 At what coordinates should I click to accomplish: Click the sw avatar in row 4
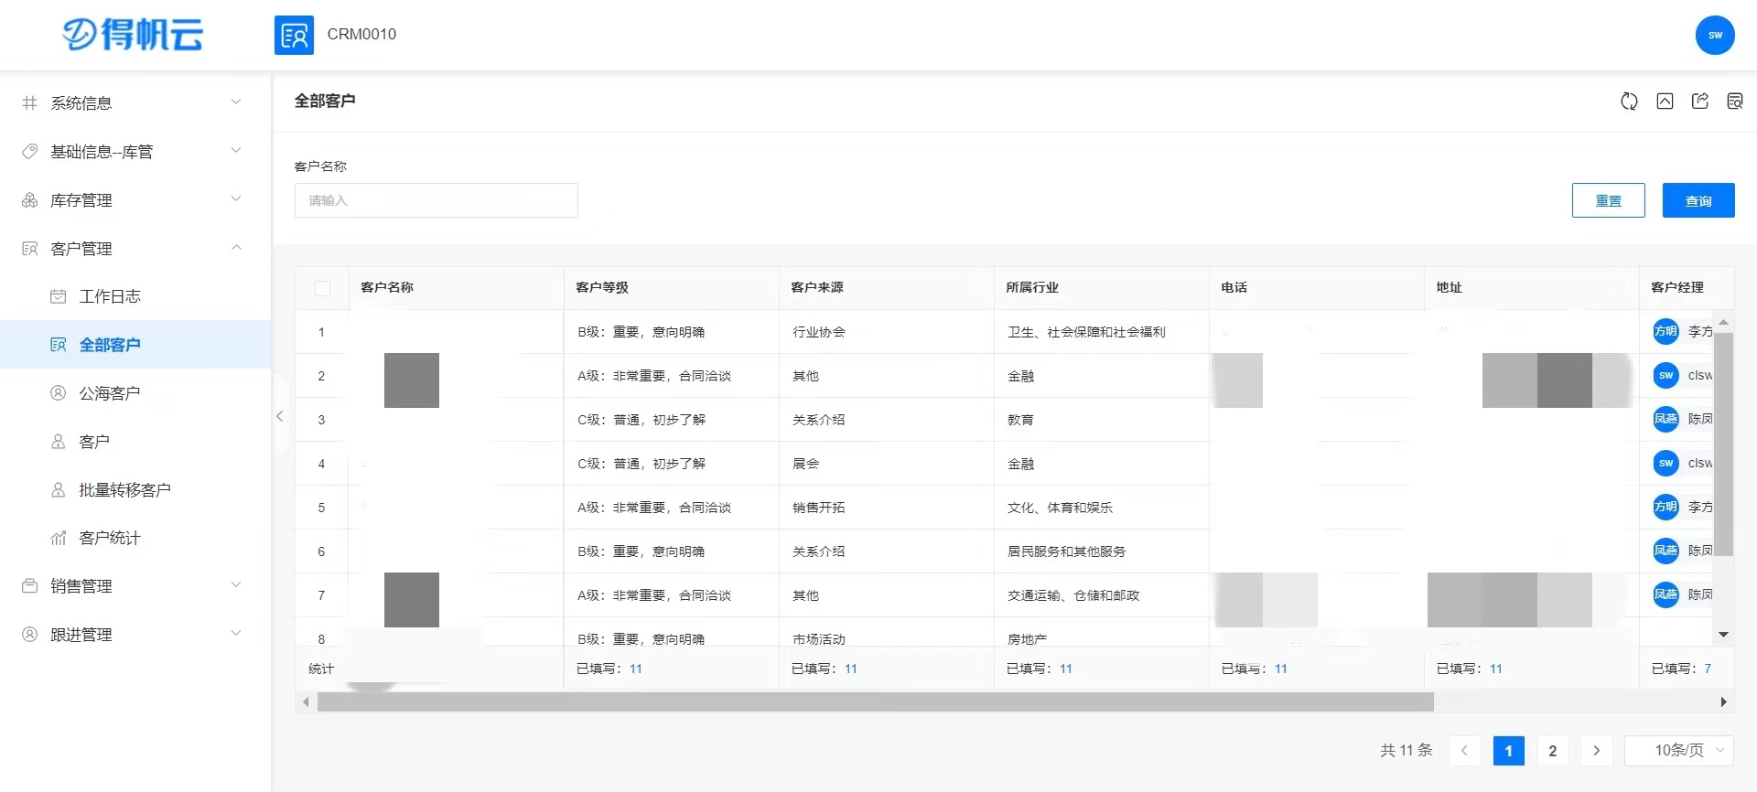click(1665, 463)
